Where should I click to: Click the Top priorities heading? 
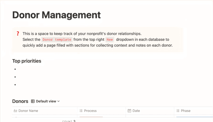tap(27, 61)
